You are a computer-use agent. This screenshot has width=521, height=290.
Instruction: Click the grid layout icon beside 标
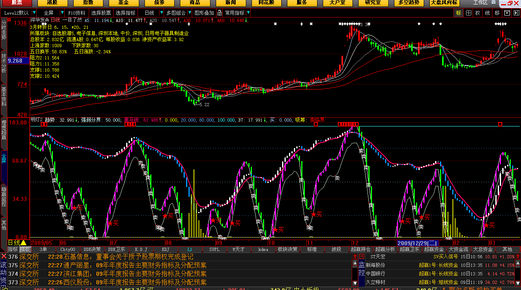pyautogui.click(x=468, y=13)
